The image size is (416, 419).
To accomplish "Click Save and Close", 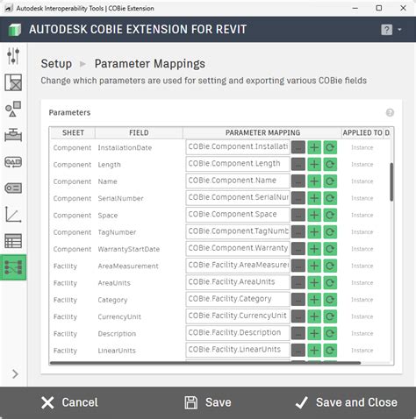I will coord(346,402).
